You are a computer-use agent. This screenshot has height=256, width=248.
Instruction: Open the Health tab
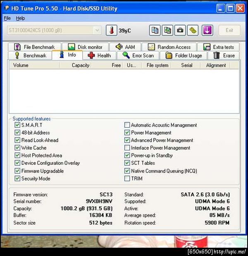99,56
